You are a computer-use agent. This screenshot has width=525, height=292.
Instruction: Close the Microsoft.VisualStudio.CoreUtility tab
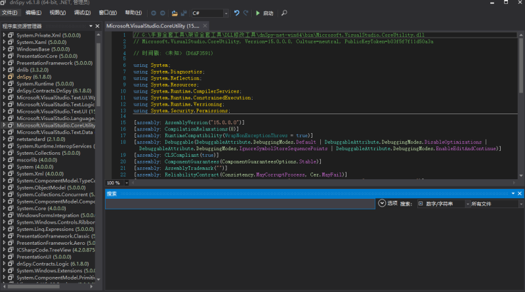tap(205, 26)
